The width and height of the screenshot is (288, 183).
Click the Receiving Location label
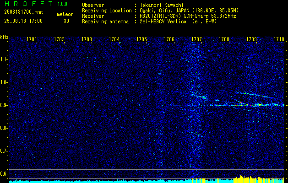click(x=107, y=11)
